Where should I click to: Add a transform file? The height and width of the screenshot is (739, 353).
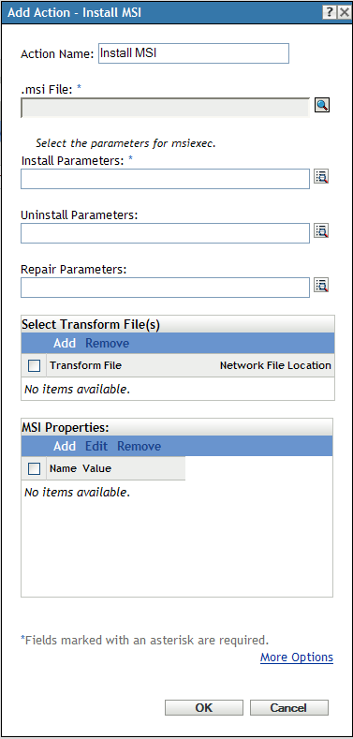click(65, 343)
